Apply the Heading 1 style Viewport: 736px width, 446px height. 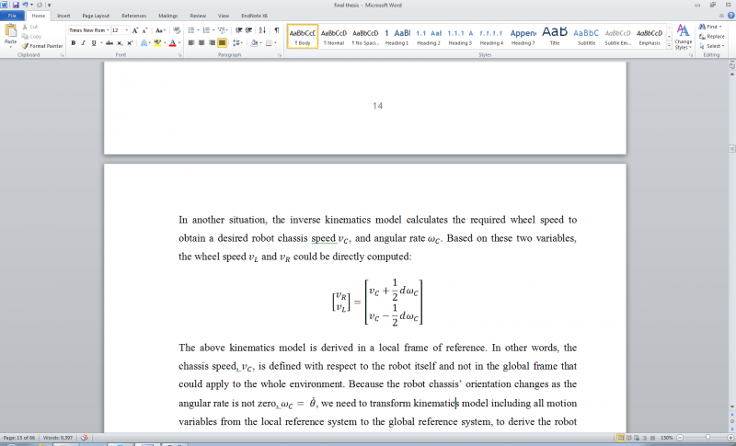click(397, 37)
